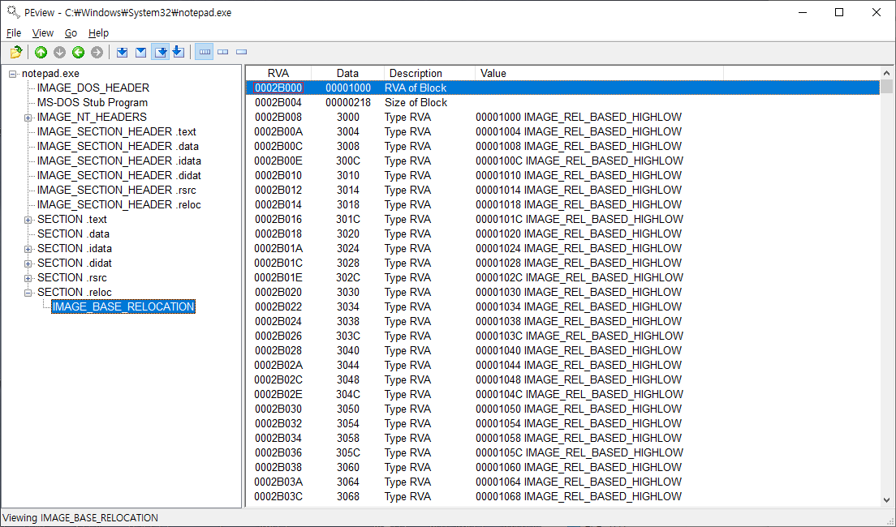This screenshot has height=527, width=896.
Task: Select SECTION .data in the tree
Action: [x=73, y=234]
